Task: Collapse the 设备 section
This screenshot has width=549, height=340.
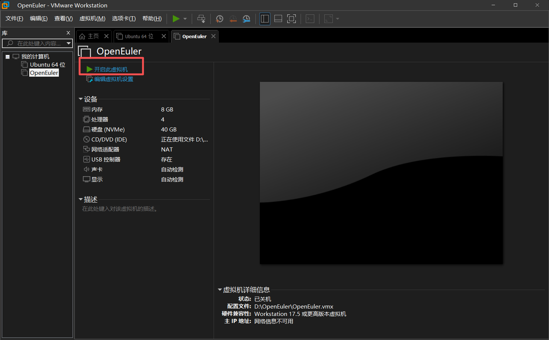Action: tap(81, 99)
